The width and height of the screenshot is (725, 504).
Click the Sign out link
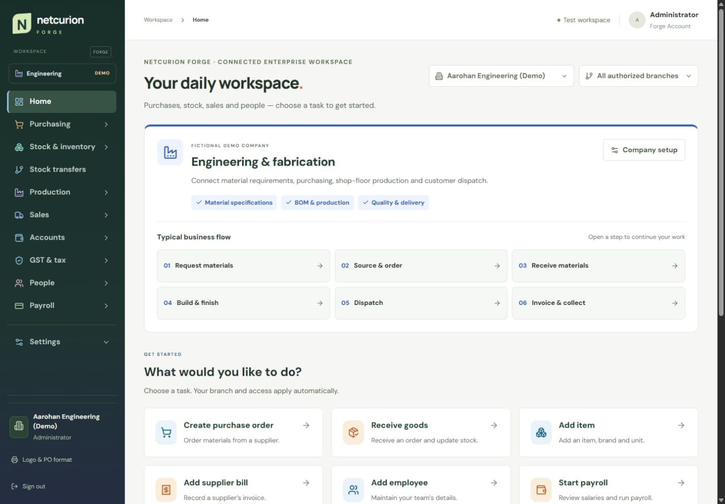tap(28, 486)
